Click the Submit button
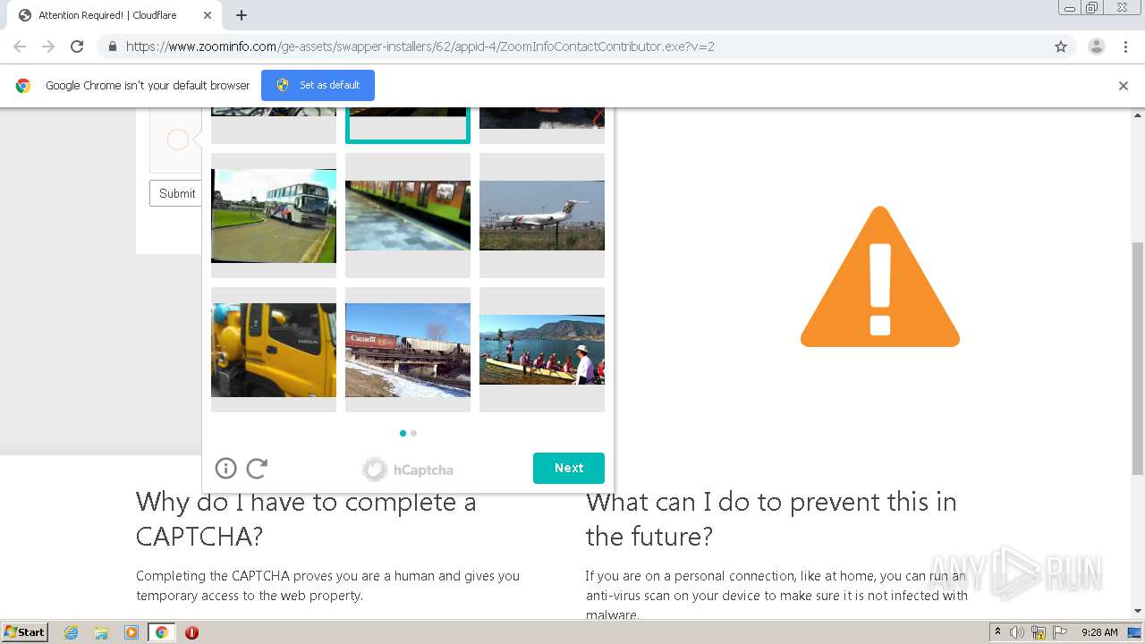 click(176, 193)
